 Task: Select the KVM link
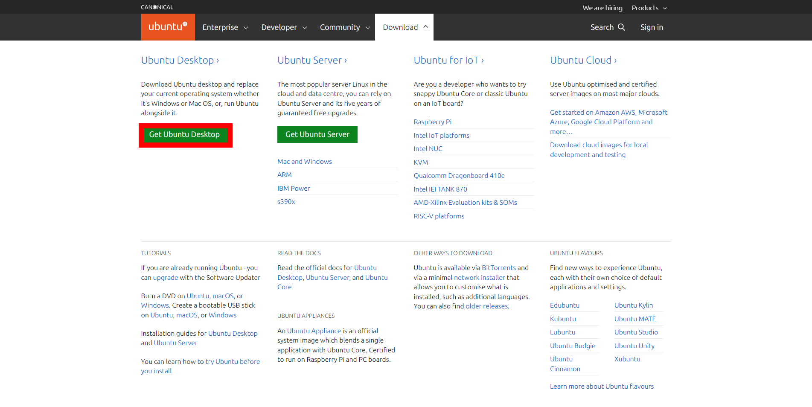pos(421,163)
